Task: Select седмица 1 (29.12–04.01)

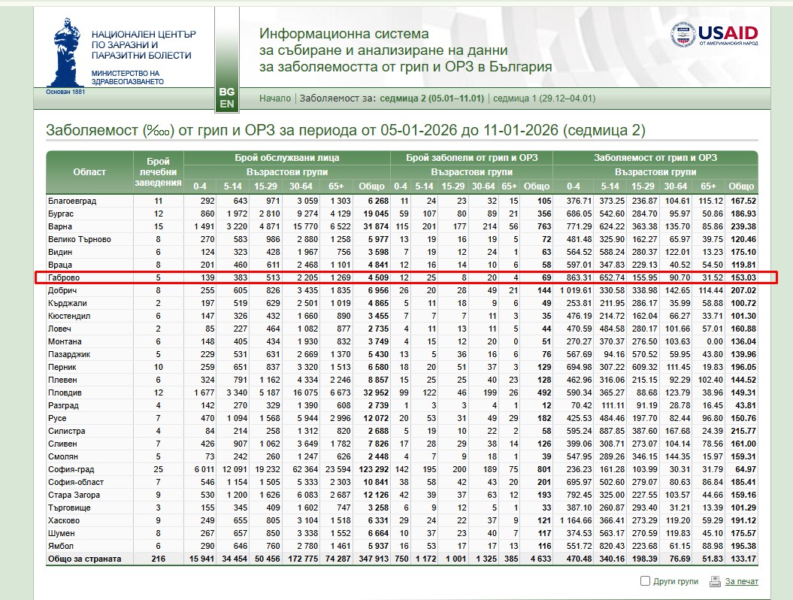Action: click(x=544, y=98)
